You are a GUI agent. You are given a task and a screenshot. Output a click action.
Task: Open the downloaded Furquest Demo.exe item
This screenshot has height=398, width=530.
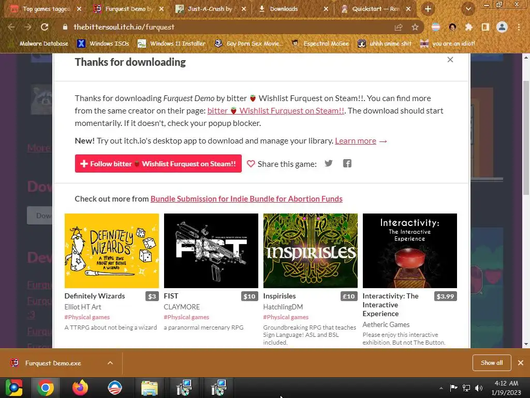point(53,363)
